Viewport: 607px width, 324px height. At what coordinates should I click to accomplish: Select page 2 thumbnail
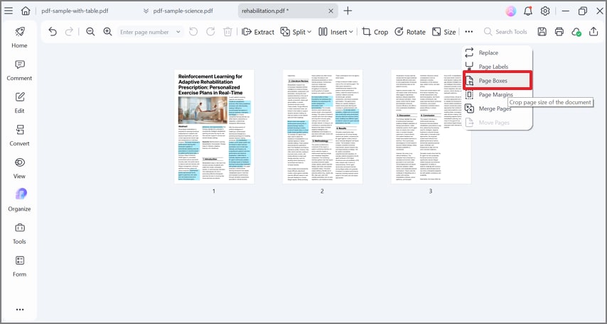pos(323,127)
